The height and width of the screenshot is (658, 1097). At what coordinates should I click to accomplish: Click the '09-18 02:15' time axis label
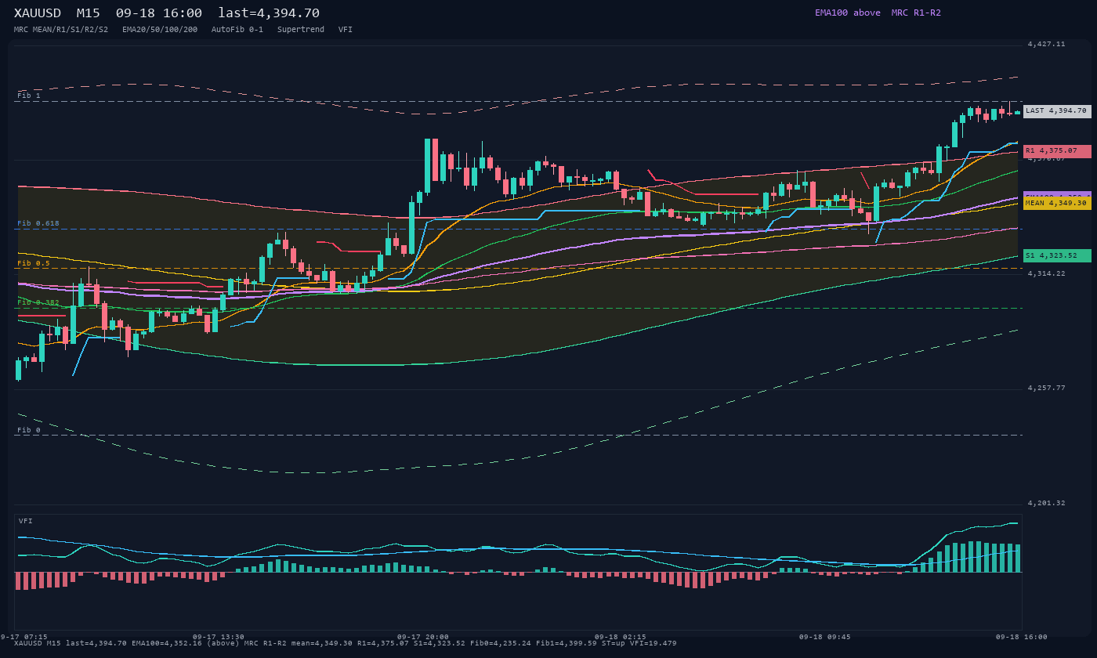point(621,637)
